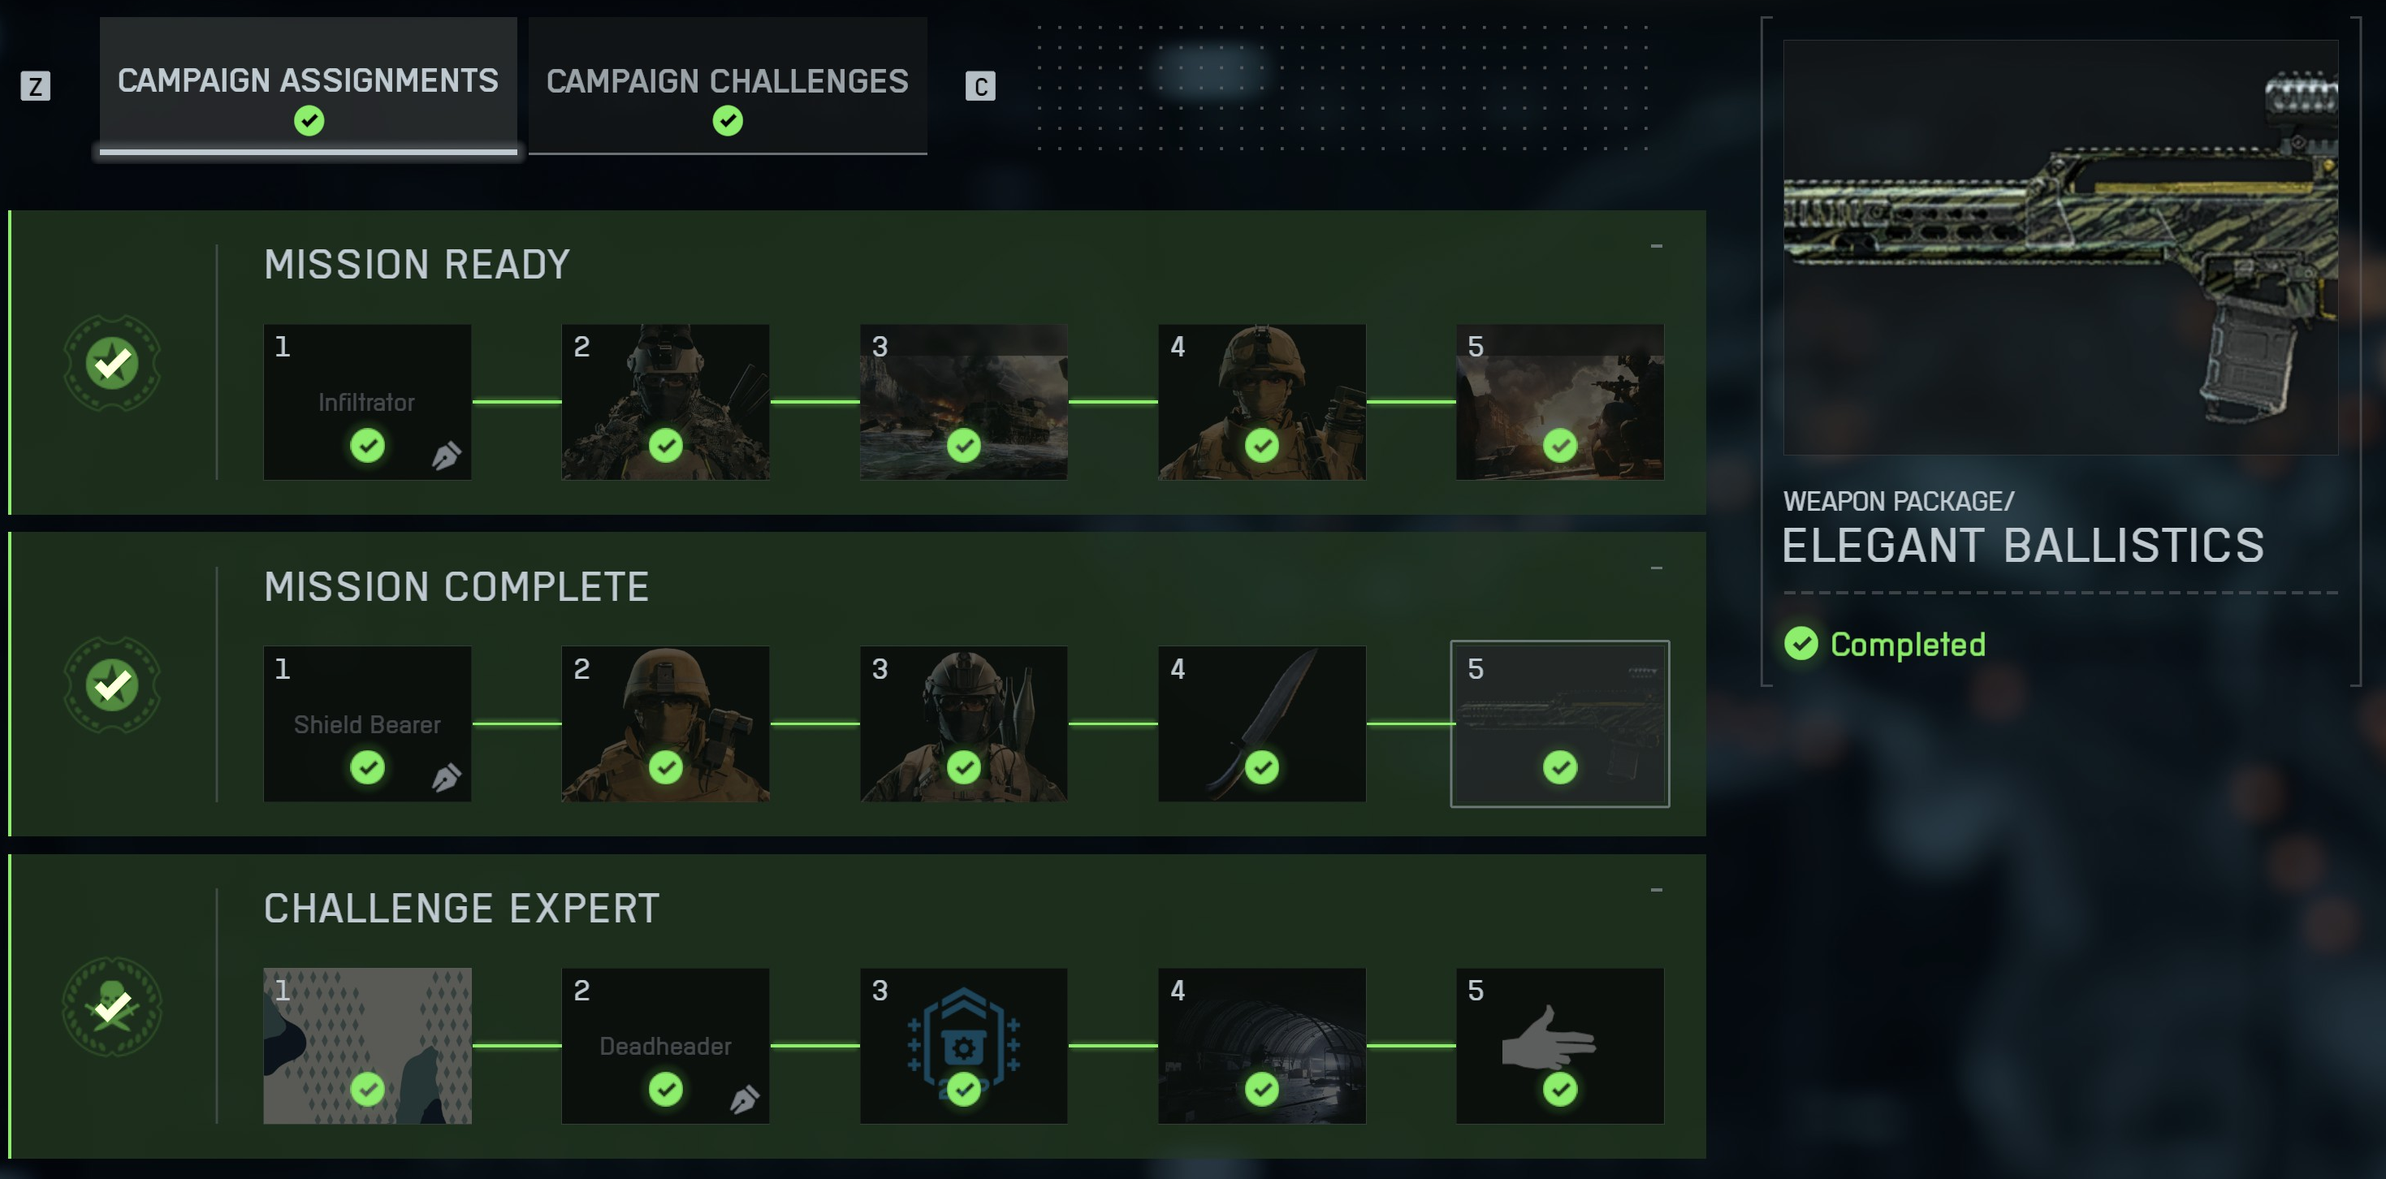Viewport: 2386px width, 1179px height.
Task: Select the hand gesture reward icon
Action: point(1560,1047)
